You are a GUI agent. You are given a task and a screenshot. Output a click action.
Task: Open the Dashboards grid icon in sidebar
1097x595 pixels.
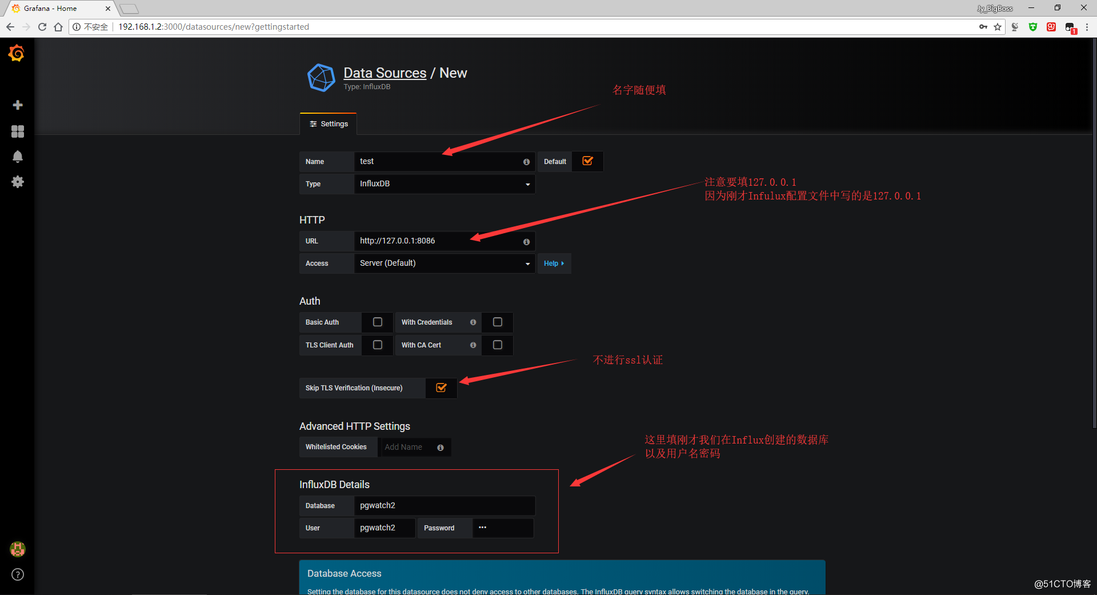pos(18,131)
